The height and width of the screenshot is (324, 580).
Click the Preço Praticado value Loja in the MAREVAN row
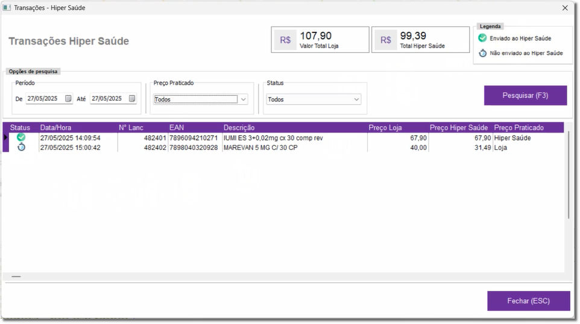click(500, 148)
